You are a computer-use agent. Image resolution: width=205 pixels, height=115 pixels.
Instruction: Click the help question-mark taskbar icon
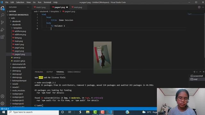click(x=127, y=112)
